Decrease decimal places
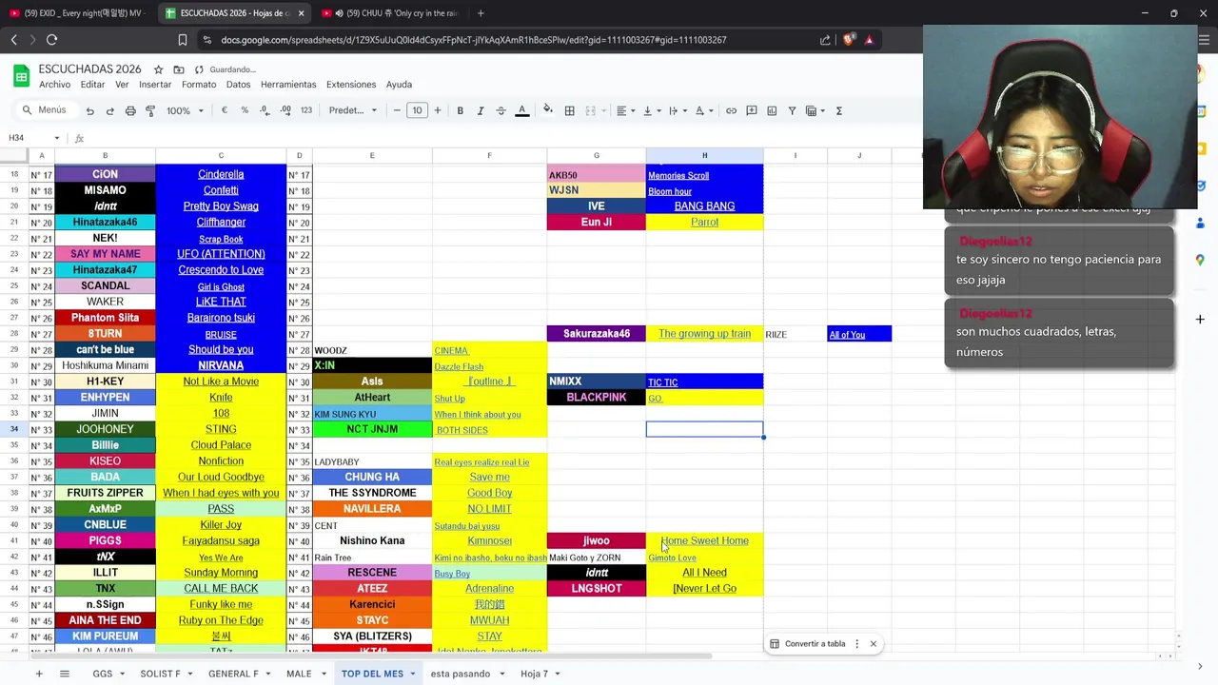1218x685 pixels. point(265,110)
